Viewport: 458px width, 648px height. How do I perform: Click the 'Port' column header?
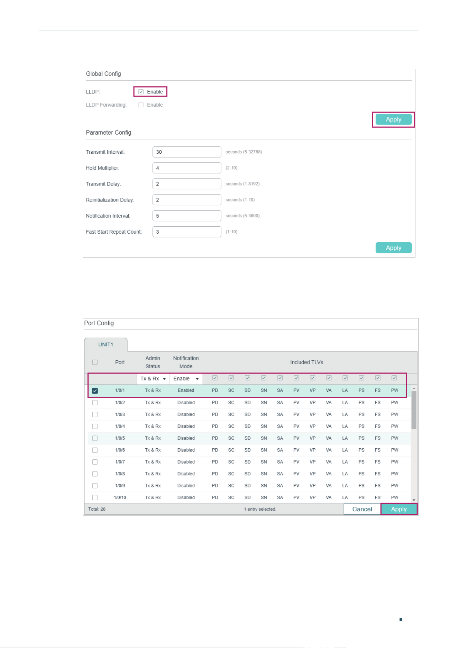120,362
